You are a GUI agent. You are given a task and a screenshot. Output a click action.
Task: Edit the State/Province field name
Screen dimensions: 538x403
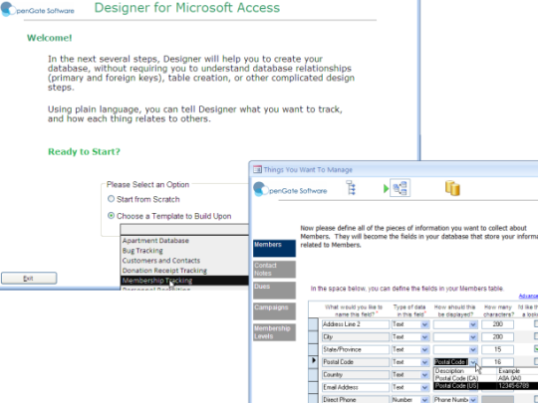356,349
